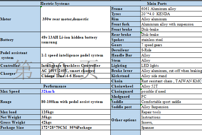
Task: Click the 'Max load' label cell
Action: 20,112
